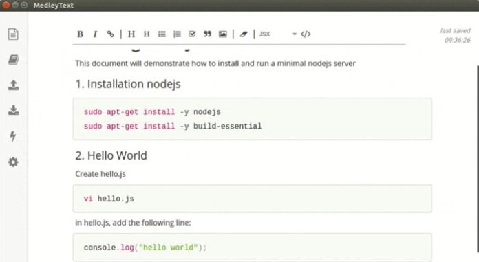Screen dimensions: 479x262
Task: Insert a block quote
Action: point(207,34)
